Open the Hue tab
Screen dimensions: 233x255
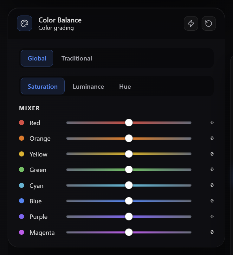click(125, 86)
